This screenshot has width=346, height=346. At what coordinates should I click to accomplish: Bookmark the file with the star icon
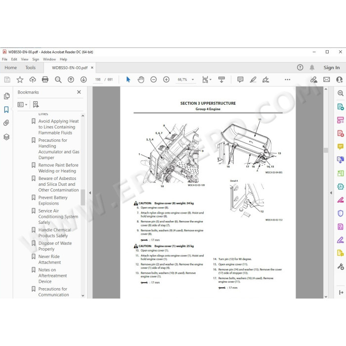click(20, 80)
